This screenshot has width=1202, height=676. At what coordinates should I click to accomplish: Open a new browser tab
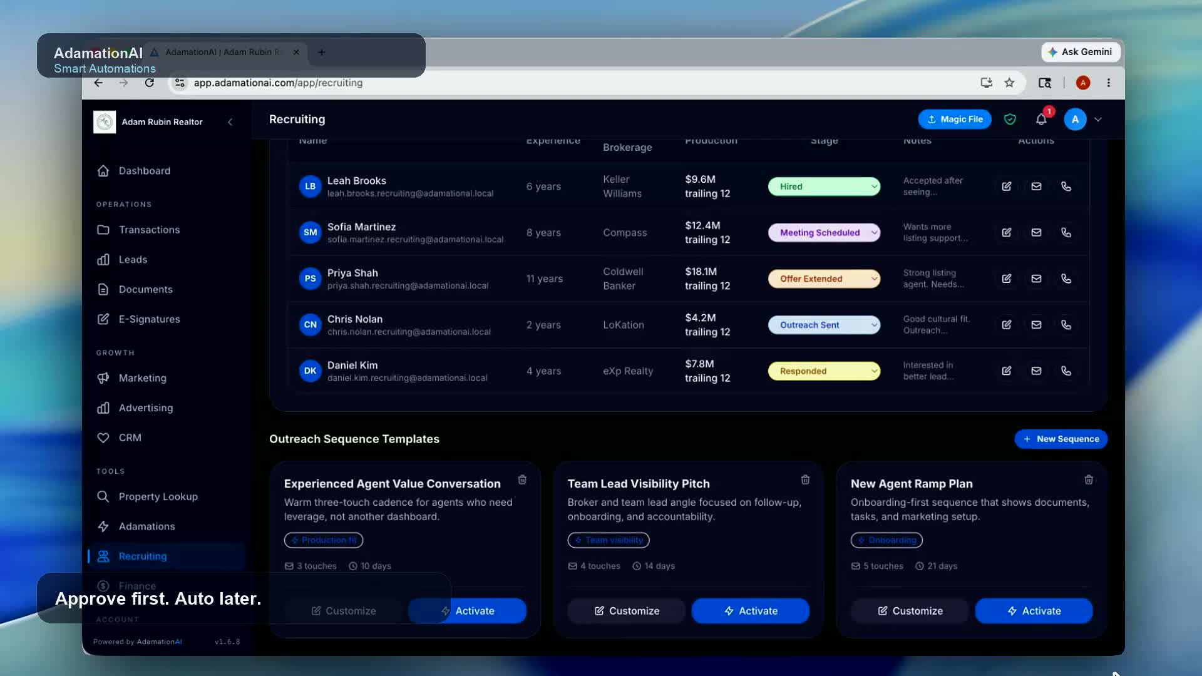[321, 53]
